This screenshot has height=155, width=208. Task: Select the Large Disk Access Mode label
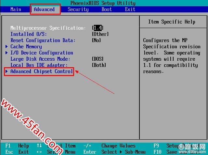coord(40,59)
